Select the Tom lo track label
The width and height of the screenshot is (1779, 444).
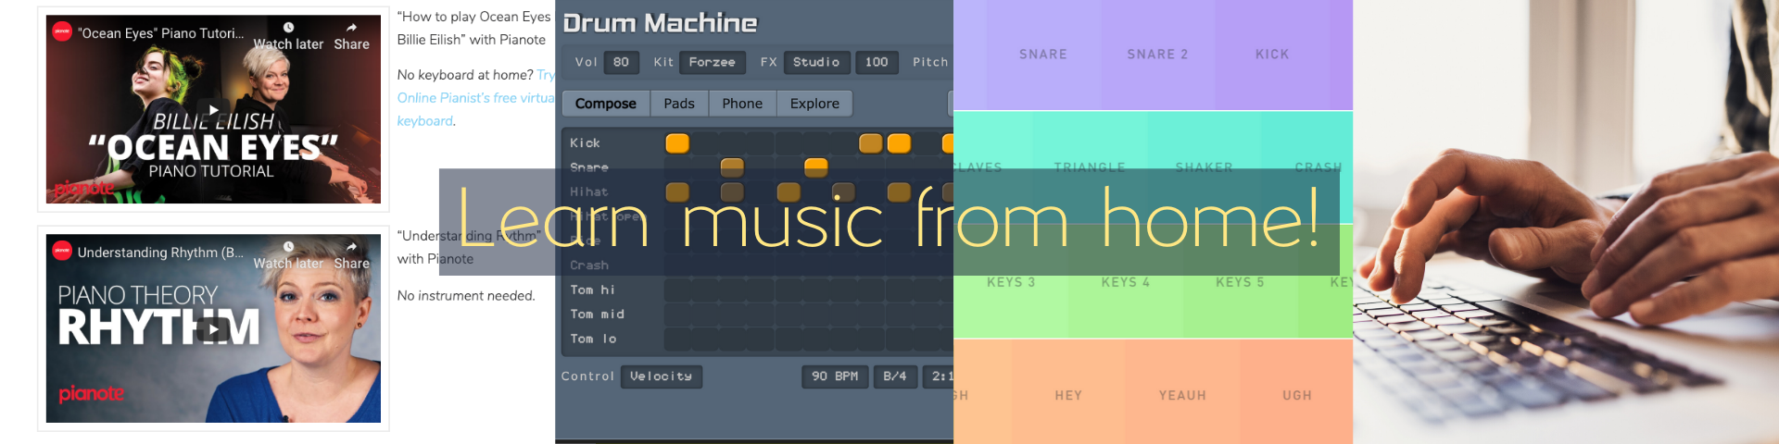[593, 339]
